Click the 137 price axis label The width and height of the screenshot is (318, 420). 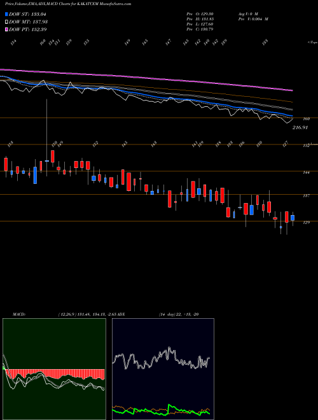[x=306, y=196]
